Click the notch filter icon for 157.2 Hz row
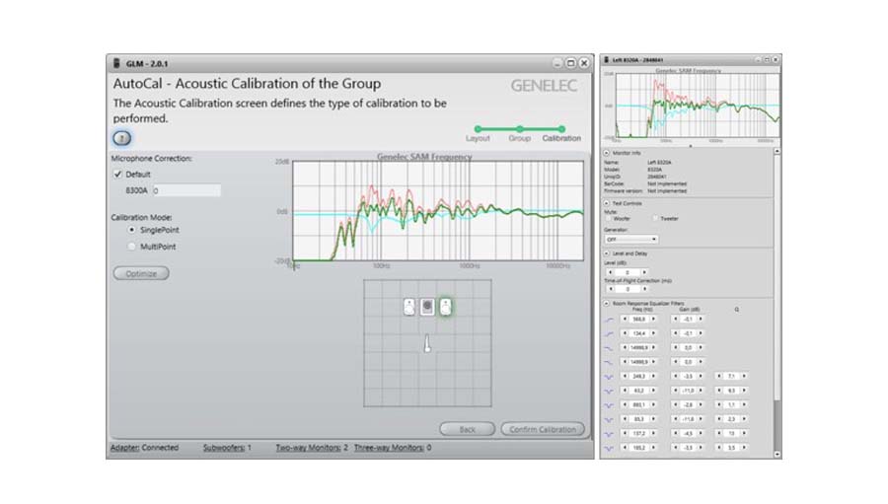Viewport: 888px width, 504px height. click(610, 434)
